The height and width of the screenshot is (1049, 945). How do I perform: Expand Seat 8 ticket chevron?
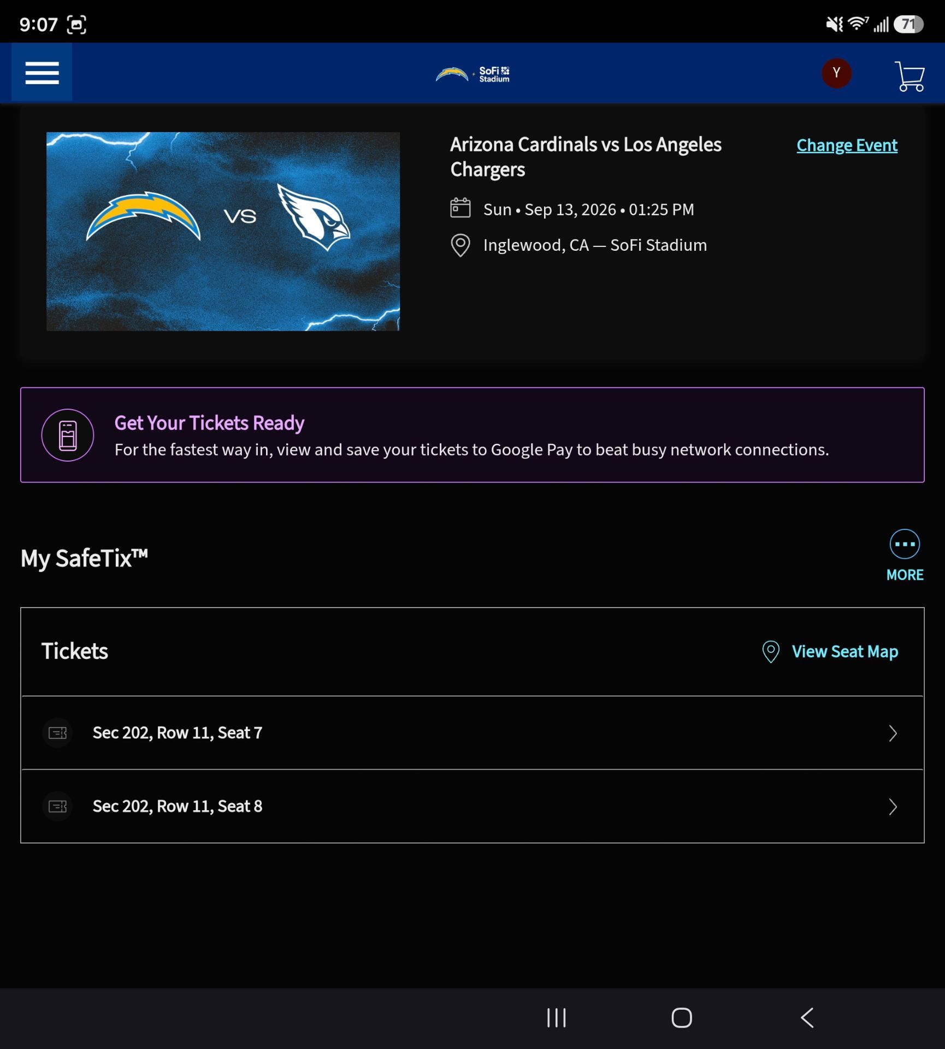click(x=893, y=807)
